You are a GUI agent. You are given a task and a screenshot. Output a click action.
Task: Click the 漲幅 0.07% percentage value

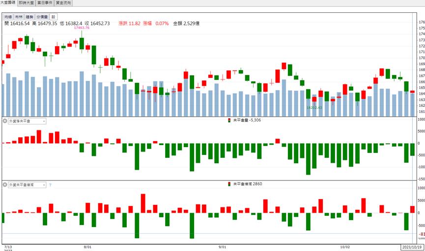[156, 24]
